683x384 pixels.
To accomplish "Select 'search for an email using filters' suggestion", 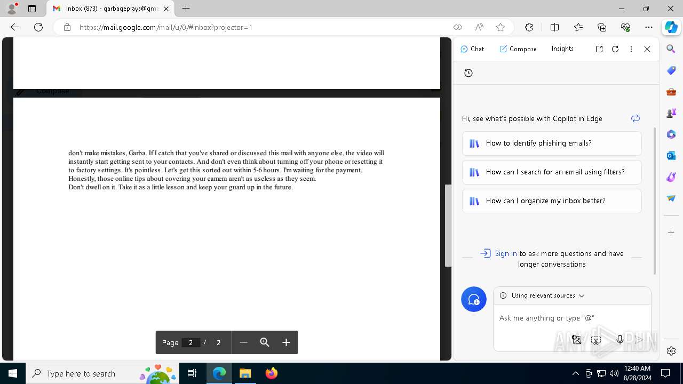I will pyautogui.click(x=552, y=172).
